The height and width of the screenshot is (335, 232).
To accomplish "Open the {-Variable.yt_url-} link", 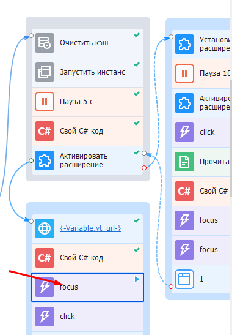I will point(90,228).
